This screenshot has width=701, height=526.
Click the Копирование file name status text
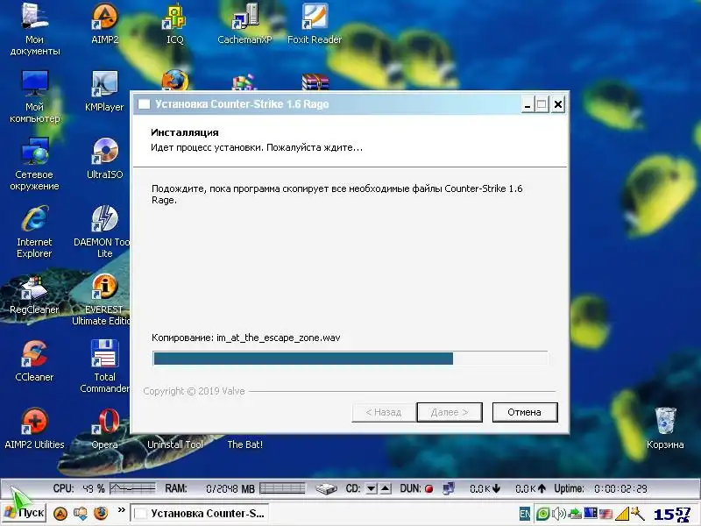point(246,338)
